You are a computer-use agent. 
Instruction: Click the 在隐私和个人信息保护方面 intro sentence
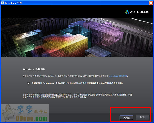[64, 76]
